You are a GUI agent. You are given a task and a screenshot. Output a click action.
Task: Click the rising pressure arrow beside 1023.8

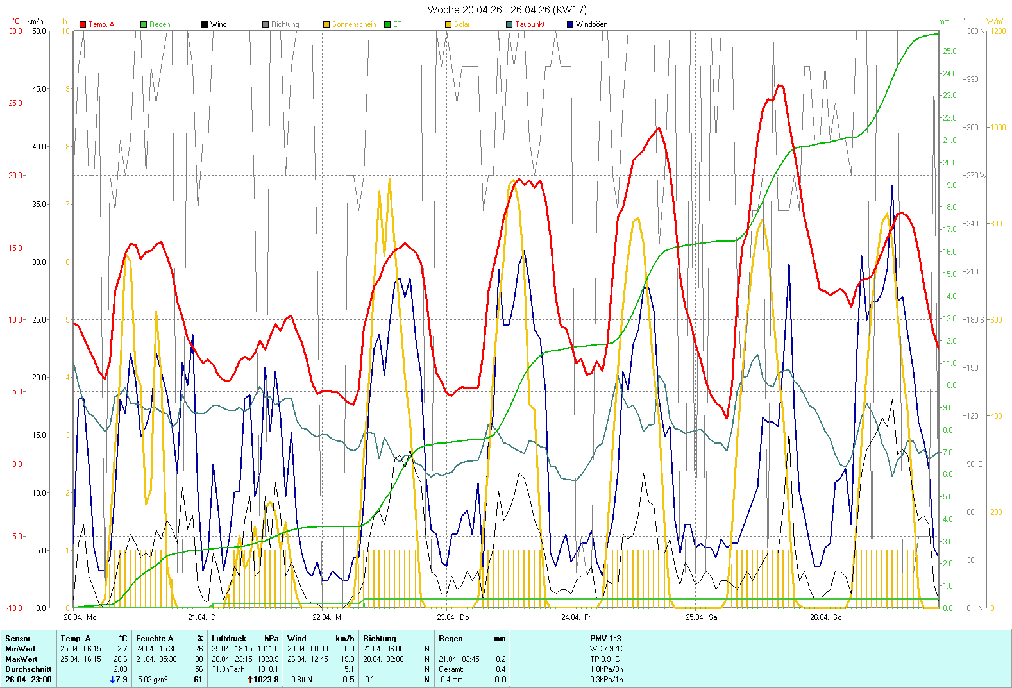pos(250,680)
